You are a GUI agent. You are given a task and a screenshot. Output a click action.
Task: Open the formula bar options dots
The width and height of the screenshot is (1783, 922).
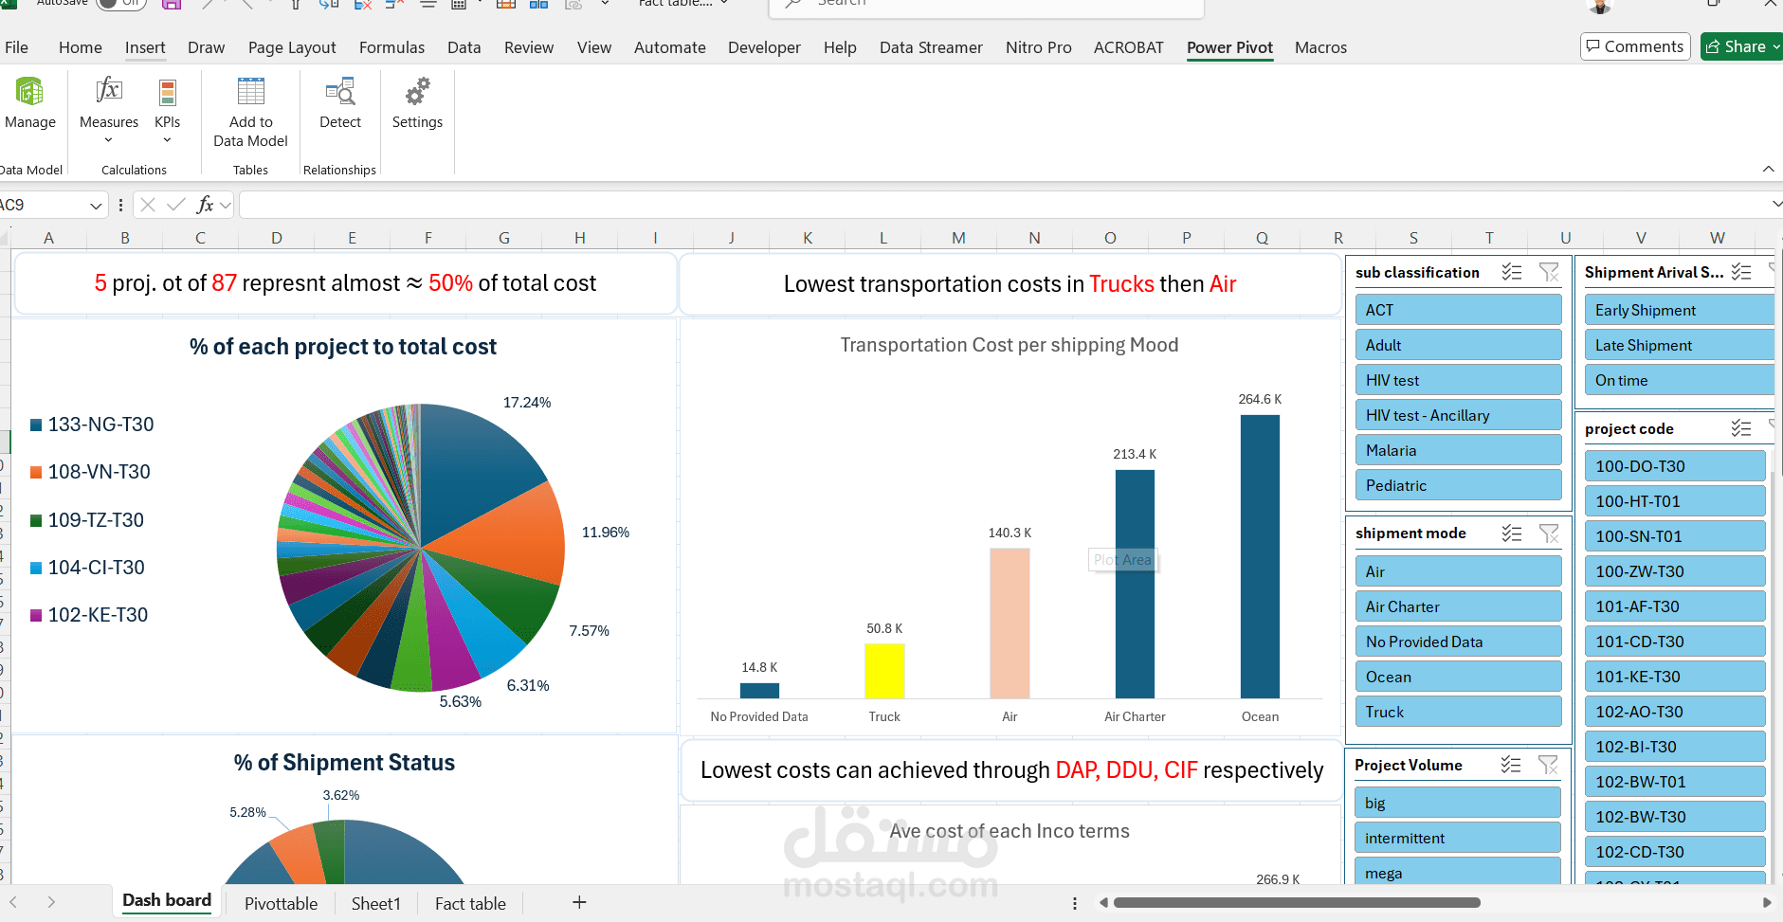pyautogui.click(x=120, y=205)
